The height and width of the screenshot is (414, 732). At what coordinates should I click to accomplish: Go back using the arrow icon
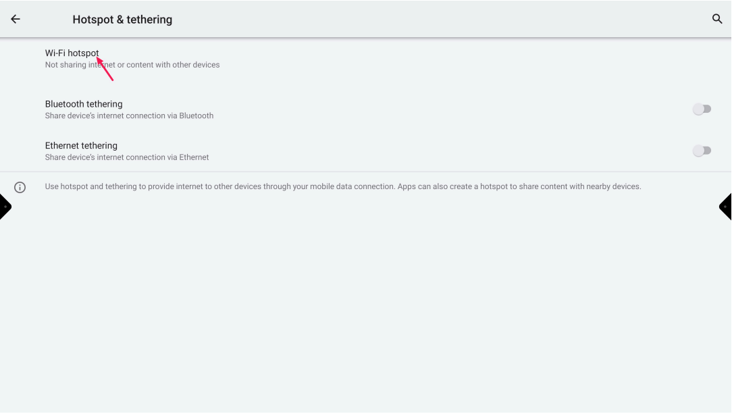coord(15,20)
